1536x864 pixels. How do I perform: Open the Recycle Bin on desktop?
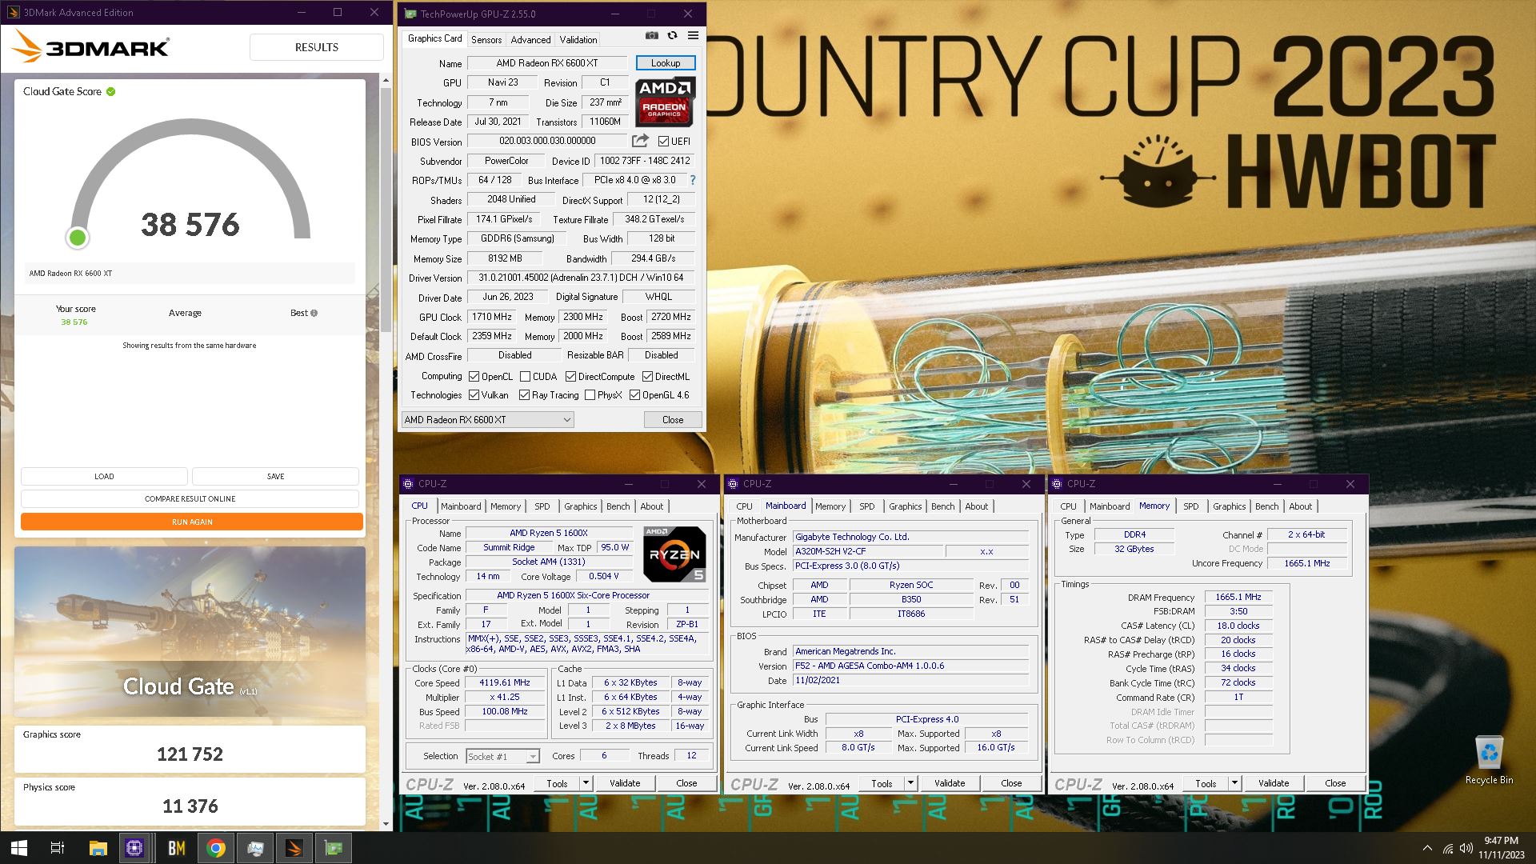pos(1489,760)
